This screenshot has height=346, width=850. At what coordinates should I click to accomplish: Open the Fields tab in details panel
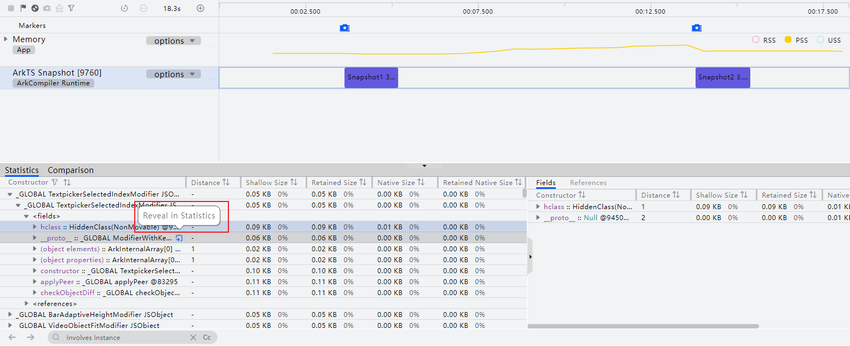(546, 183)
